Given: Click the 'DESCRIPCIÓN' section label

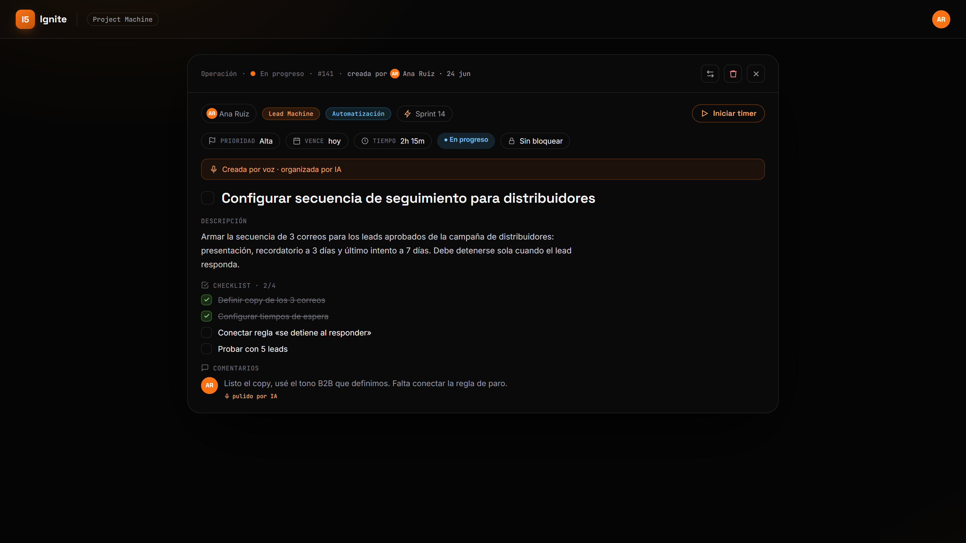Looking at the screenshot, I should pyautogui.click(x=224, y=221).
